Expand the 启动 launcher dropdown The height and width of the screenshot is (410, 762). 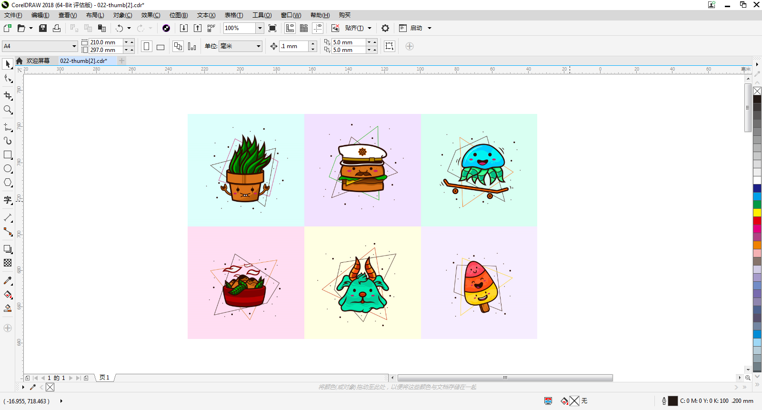click(x=430, y=28)
